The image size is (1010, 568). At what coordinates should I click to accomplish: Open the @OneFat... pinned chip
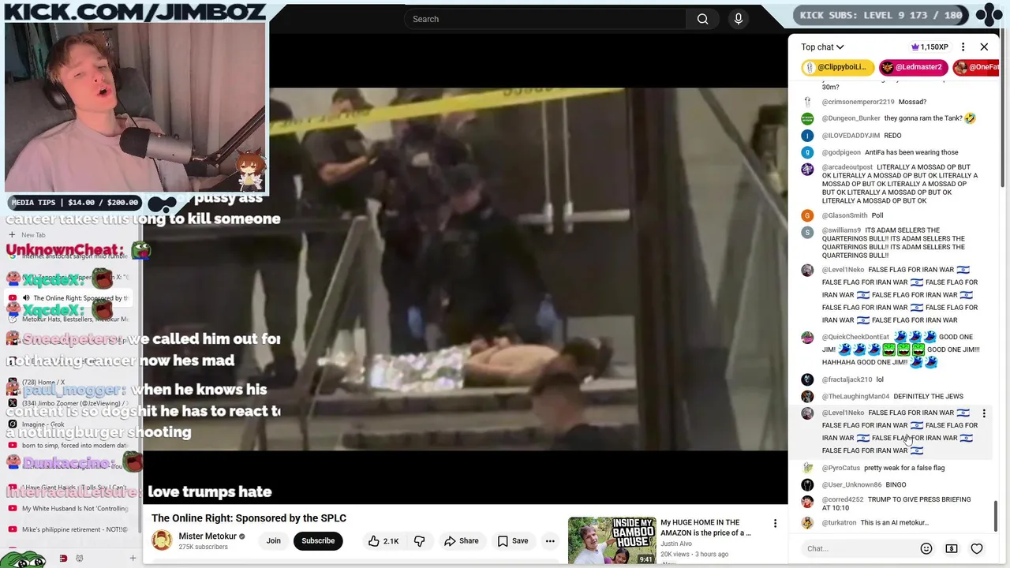tap(976, 67)
